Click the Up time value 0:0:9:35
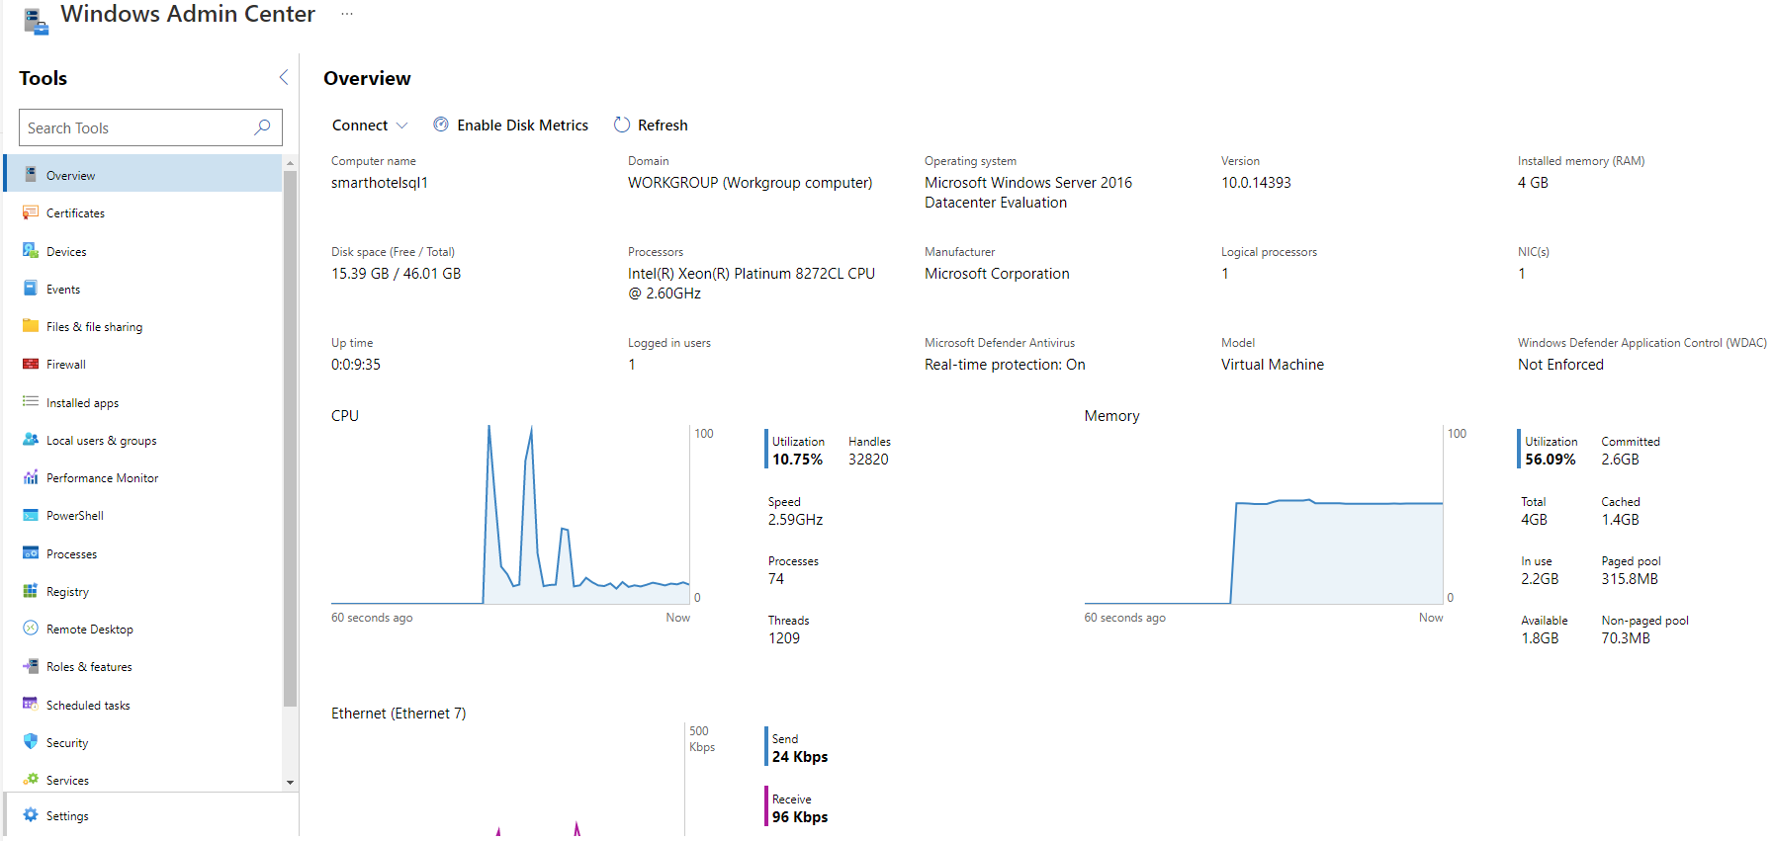Image resolution: width=1773 pixels, height=841 pixels. coord(356,365)
